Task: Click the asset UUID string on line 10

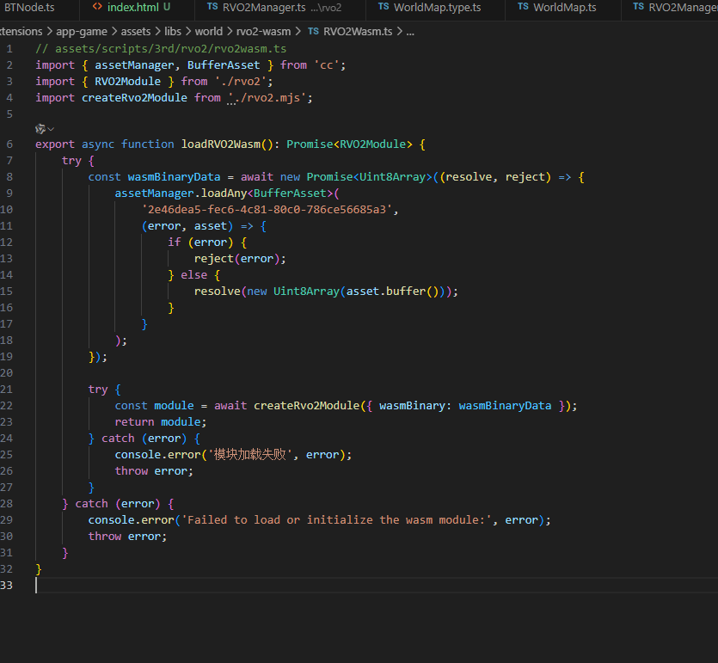Action: click(x=267, y=210)
